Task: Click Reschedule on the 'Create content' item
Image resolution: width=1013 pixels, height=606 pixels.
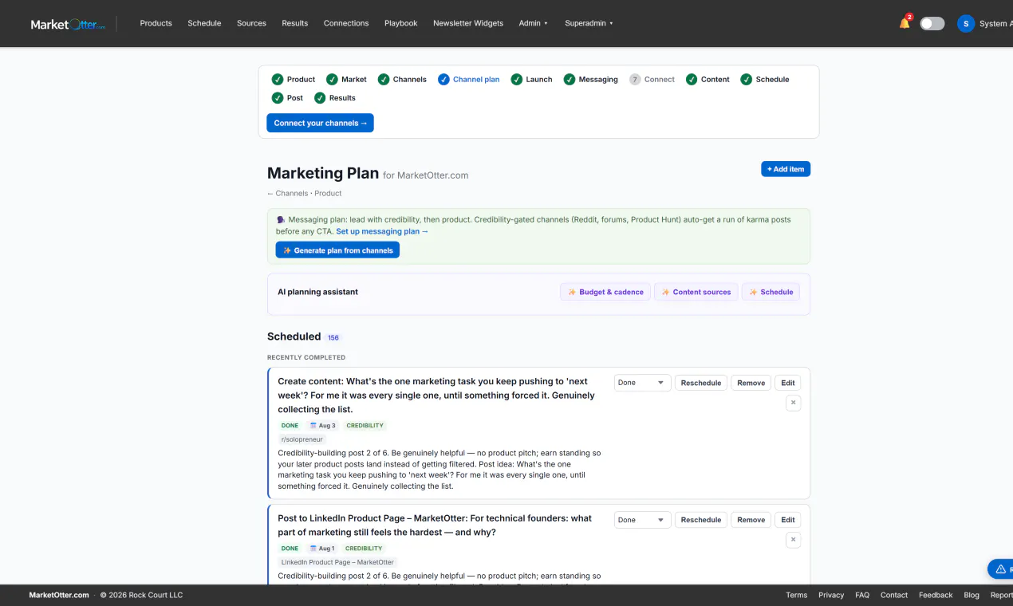Action: pyautogui.click(x=701, y=383)
